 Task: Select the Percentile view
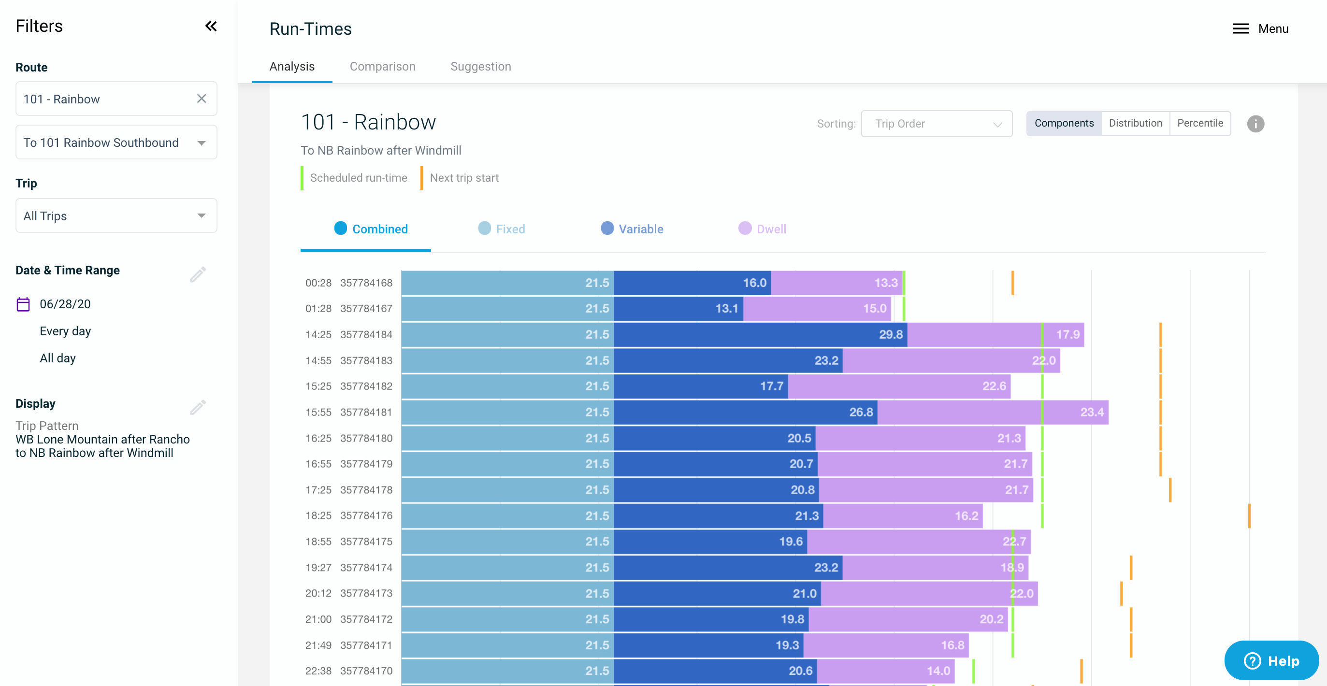point(1200,123)
